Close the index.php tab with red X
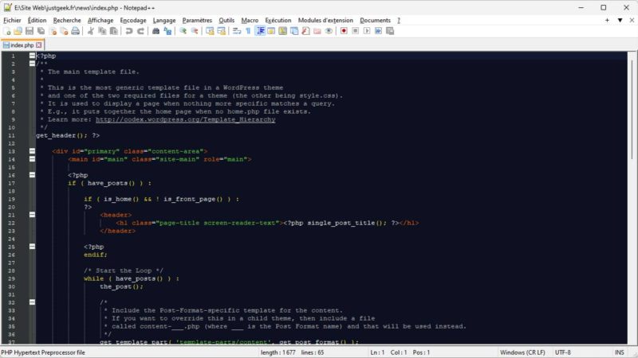This screenshot has height=358, width=638. coord(38,45)
